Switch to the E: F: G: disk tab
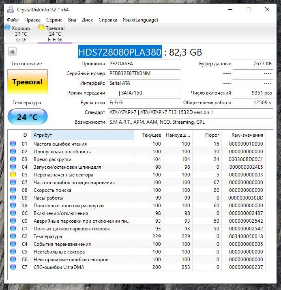This screenshot has width=281, height=290. pyautogui.click(x=55, y=34)
